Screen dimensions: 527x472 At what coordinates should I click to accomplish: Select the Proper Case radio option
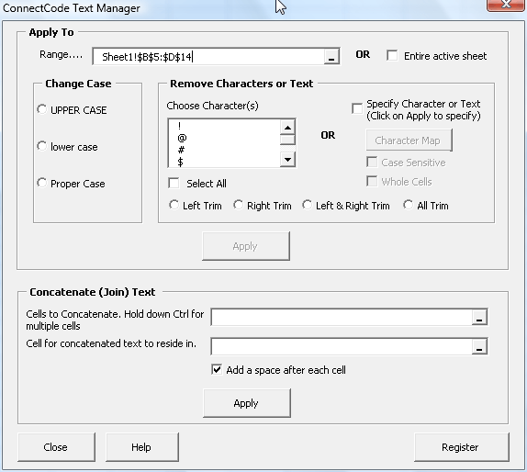(x=41, y=183)
